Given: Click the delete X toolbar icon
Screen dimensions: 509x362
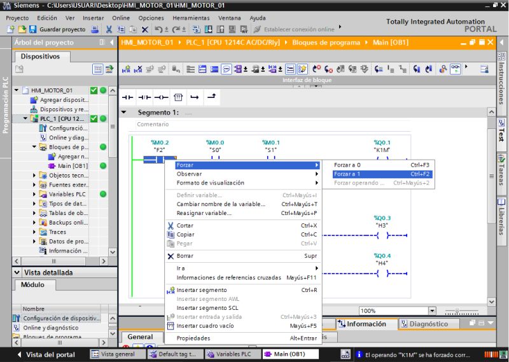Looking at the screenshot, I should pos(145,29).
